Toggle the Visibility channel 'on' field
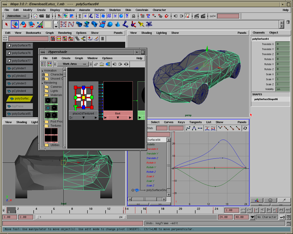Image resolution: width=293 pixels, height=234 pixels. [x=282, y=89]
